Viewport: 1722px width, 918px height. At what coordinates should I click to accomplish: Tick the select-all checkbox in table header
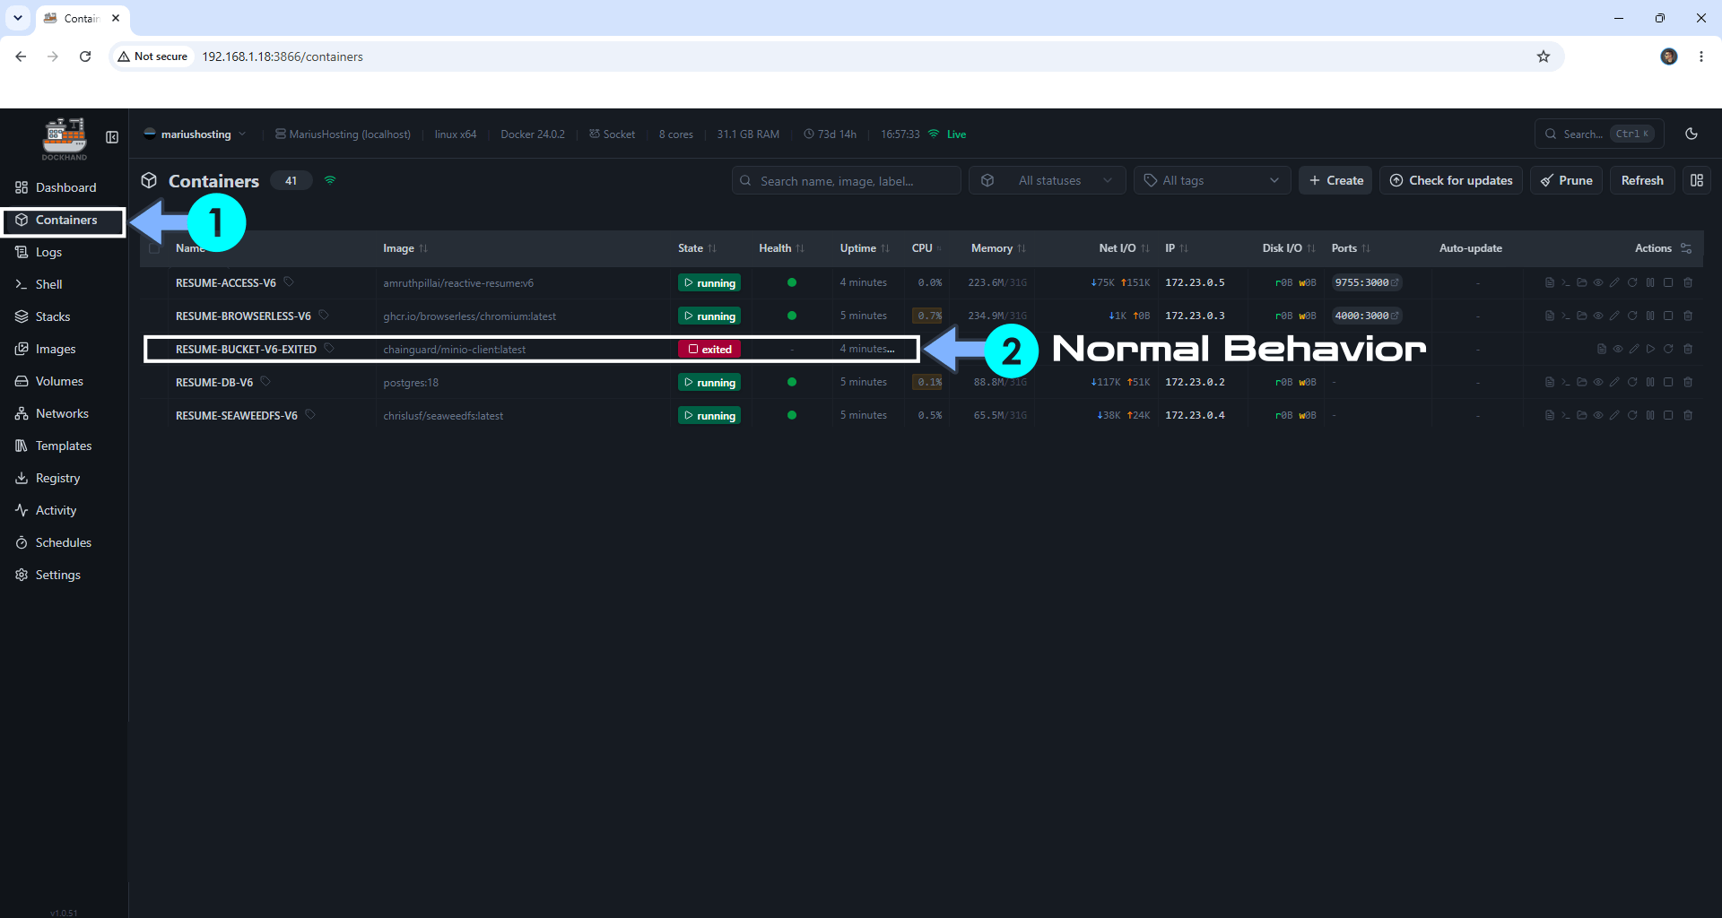tap(154, 248)
